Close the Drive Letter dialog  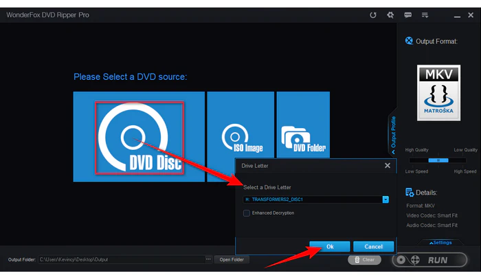pos(388,166)
